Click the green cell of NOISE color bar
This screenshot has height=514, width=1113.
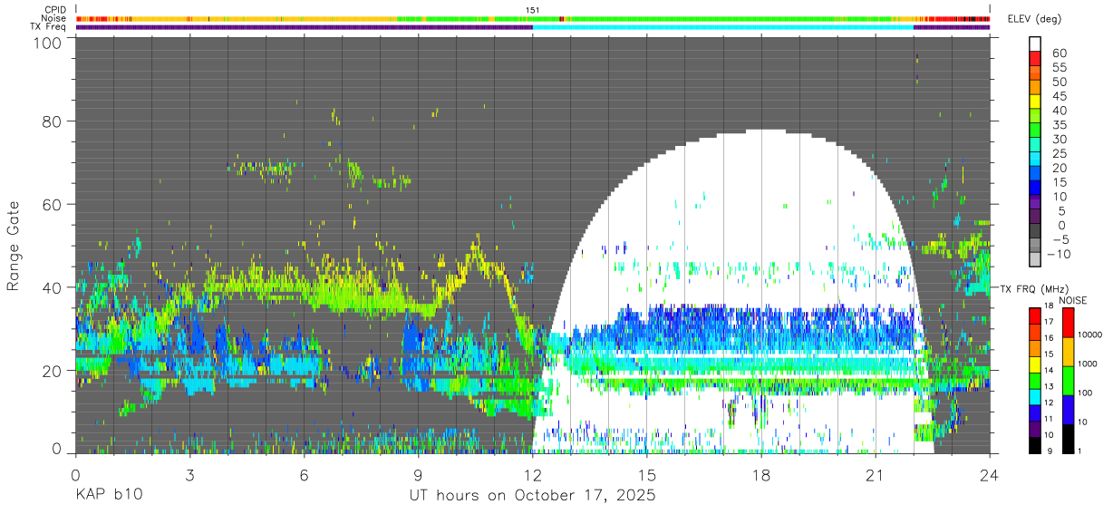(x=1067, y=380)
